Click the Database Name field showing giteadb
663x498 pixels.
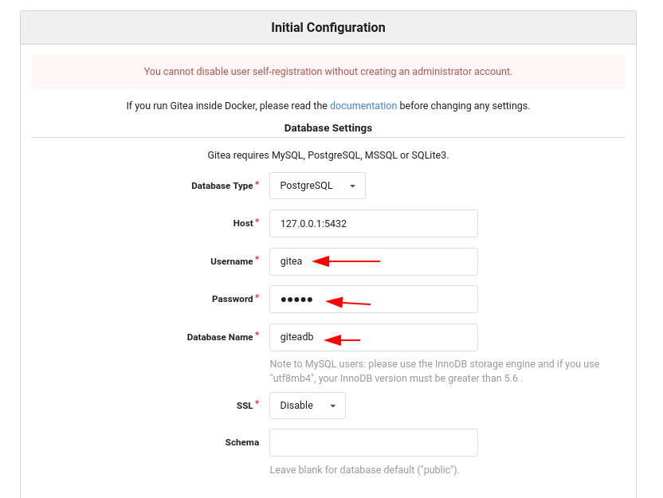(x=374, y=337)
